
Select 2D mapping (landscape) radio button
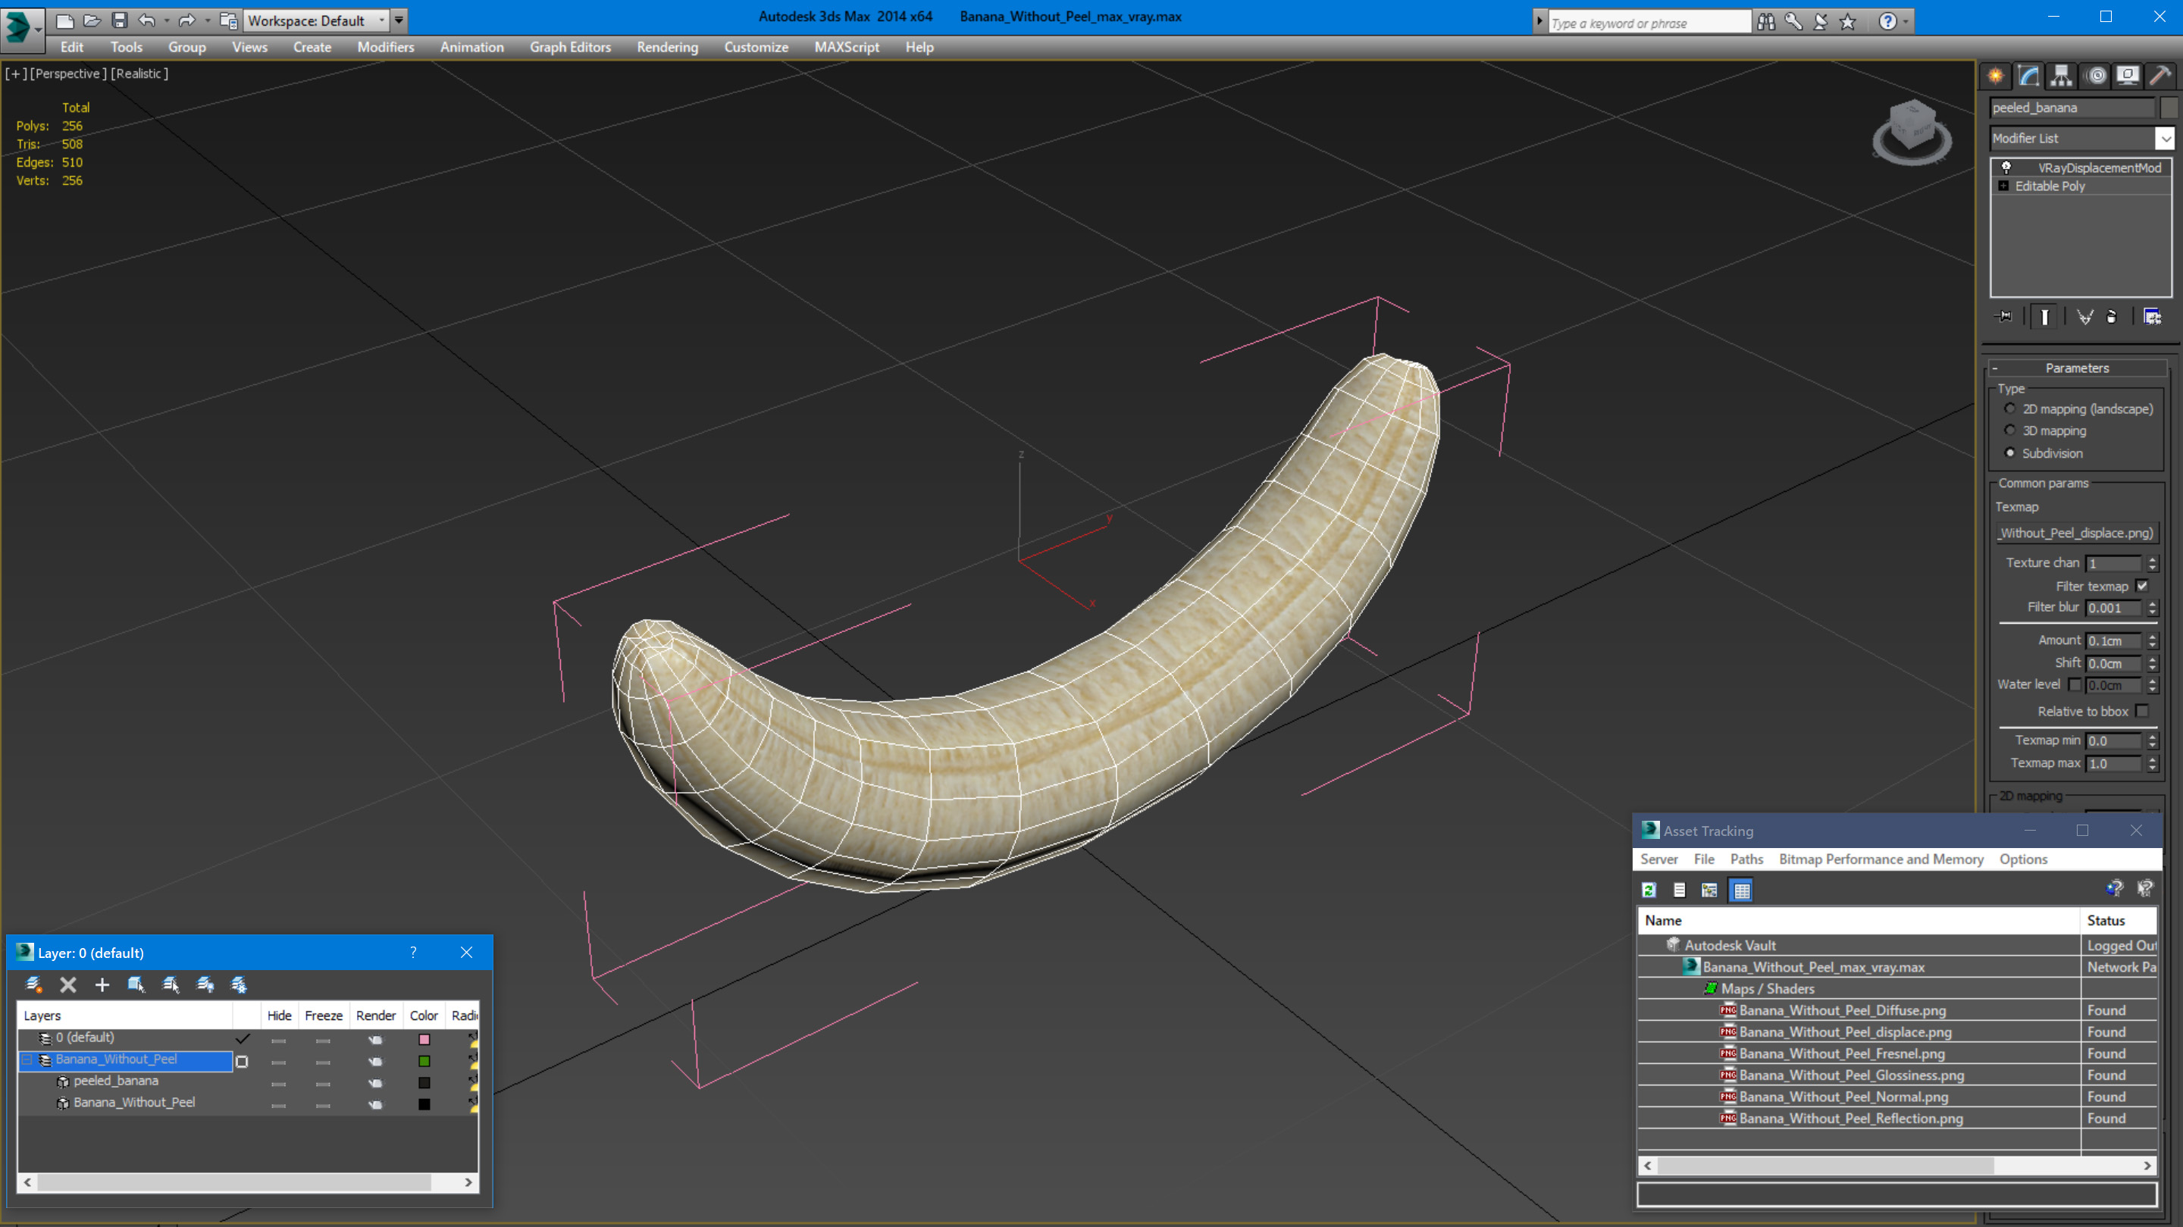[x=2009, y=408]
